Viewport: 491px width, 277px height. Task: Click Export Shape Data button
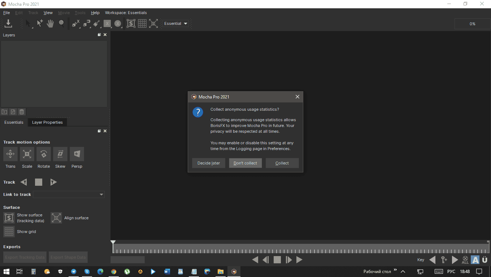pos(68,257)
